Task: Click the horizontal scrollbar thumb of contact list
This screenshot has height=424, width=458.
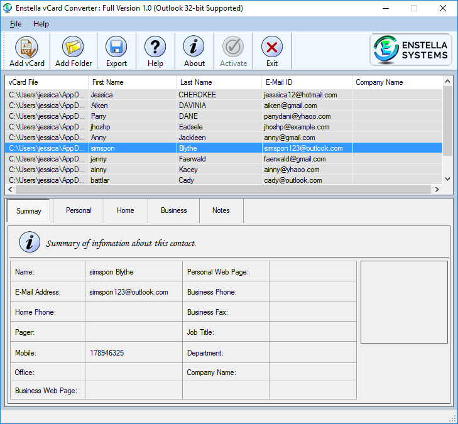Action: [223, 189]
